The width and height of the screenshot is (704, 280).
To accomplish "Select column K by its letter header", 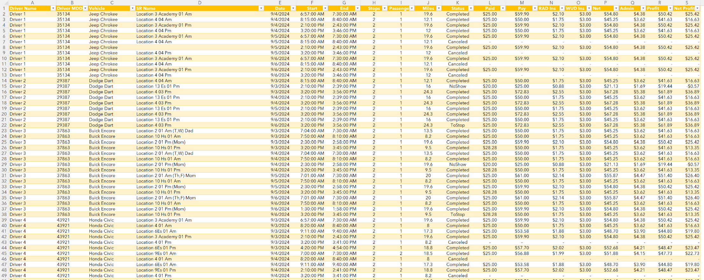I will tap(457, 3).
